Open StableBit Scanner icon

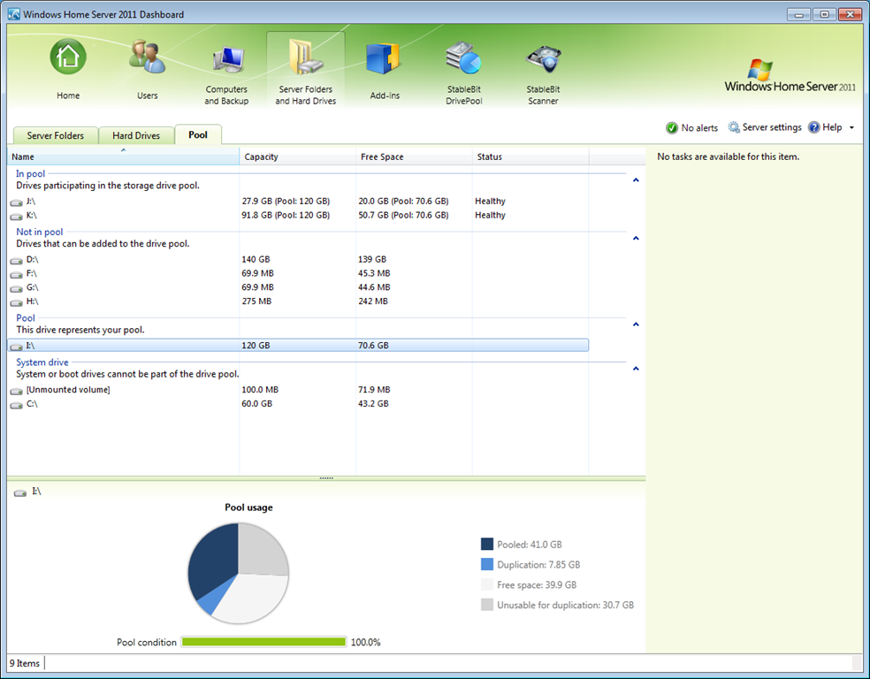(543, 59)
